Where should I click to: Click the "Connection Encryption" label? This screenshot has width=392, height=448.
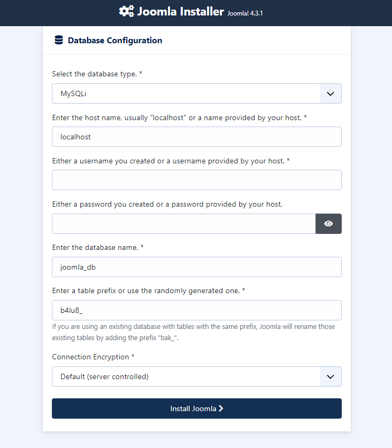(93, 357)
